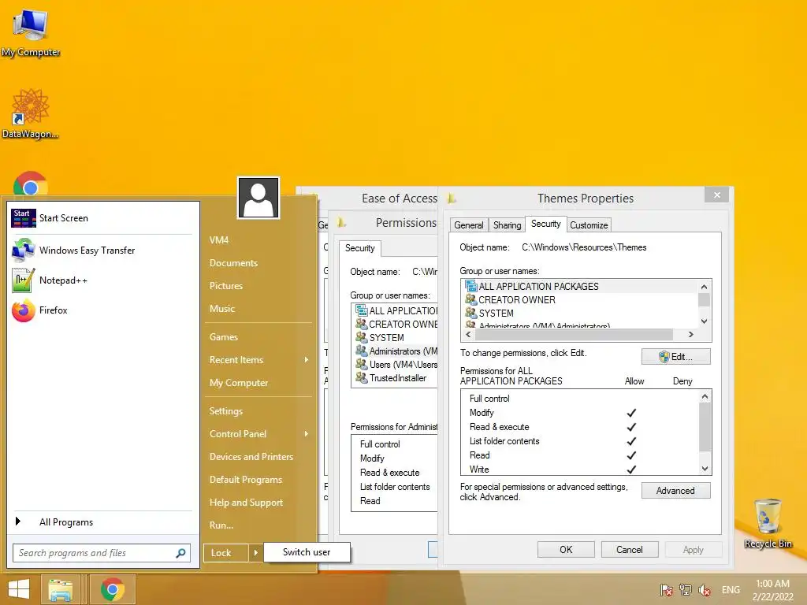Close the Themes Properties dialog
The width and height of the screenshot is (807, 605).
pyautogui.click(x=716, y=195)
